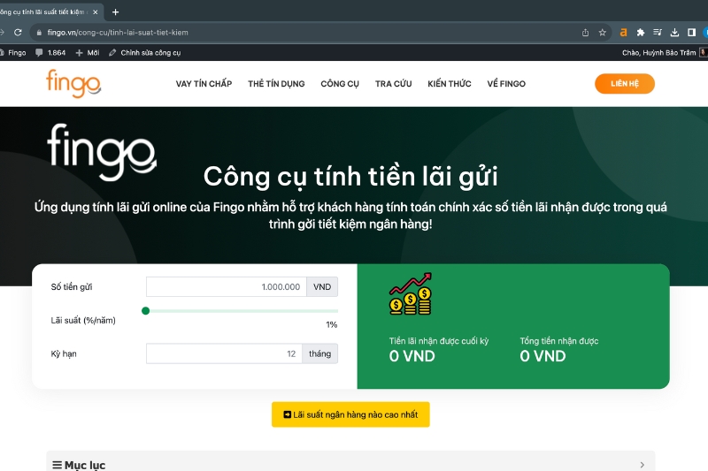Click the white Fingo banner logo

point(102,152)
